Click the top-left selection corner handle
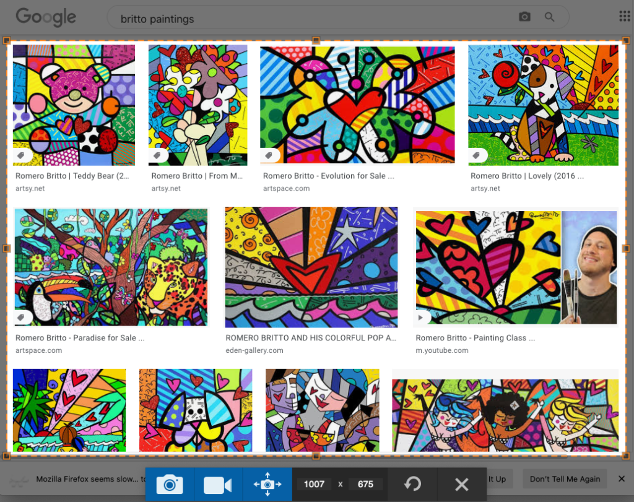 [6, 40]
